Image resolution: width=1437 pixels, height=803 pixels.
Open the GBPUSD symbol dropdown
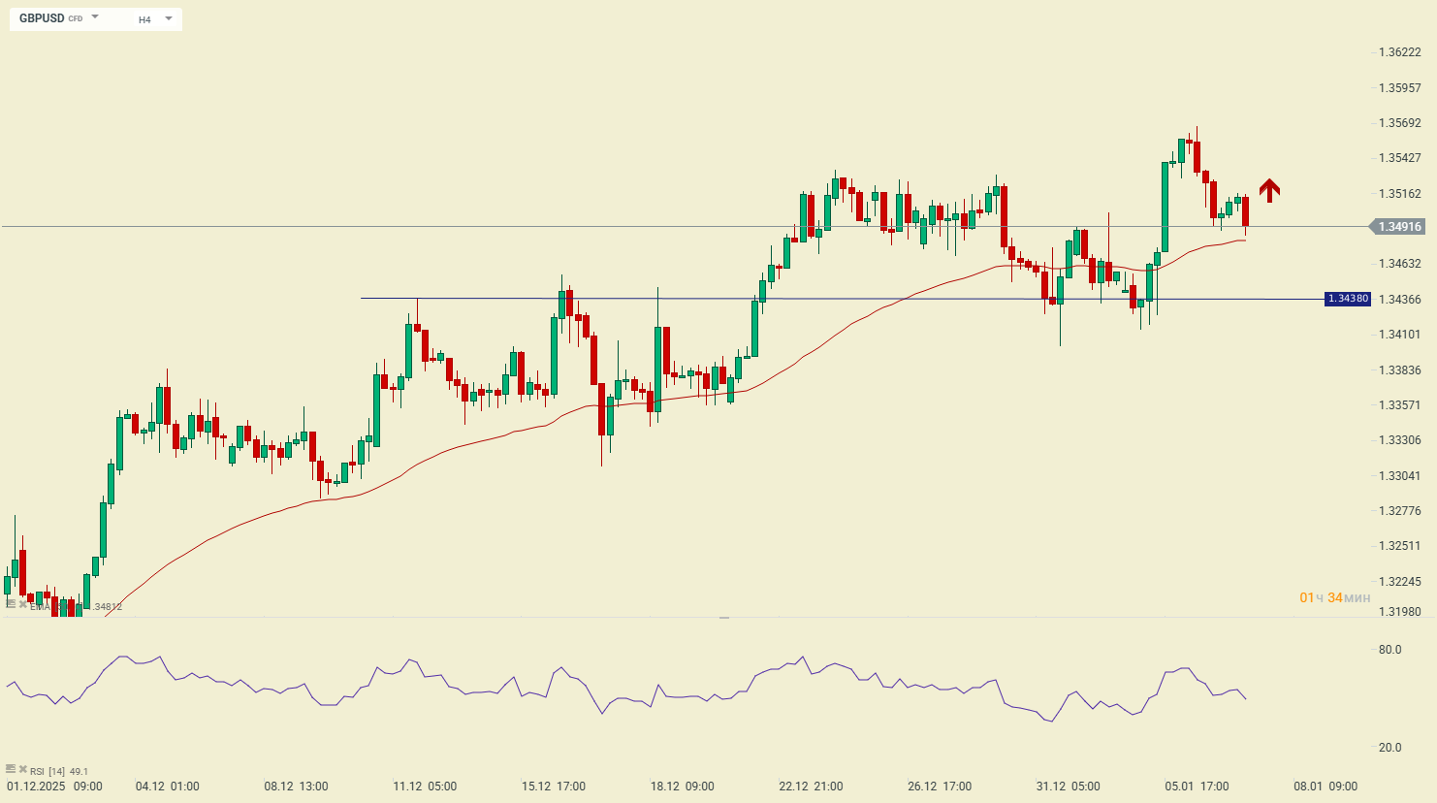(95, 17)
